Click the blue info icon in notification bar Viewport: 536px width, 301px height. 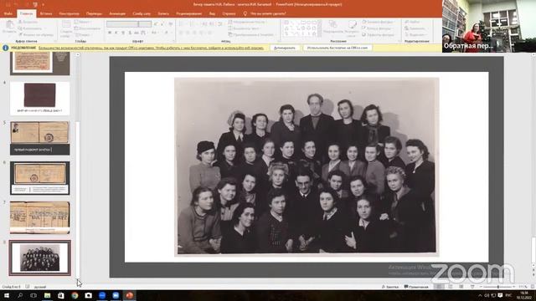pos(6,48)
